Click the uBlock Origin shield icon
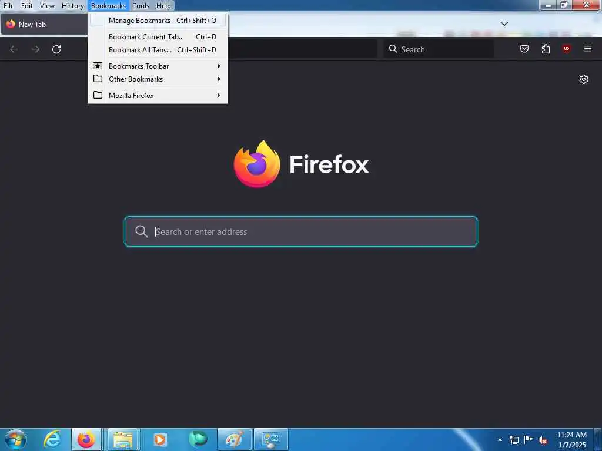 [566, 49]
